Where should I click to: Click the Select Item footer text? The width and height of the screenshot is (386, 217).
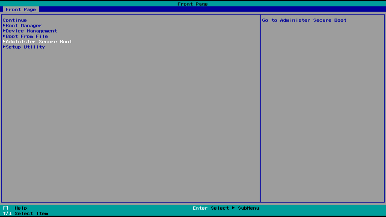coord(31,213)
